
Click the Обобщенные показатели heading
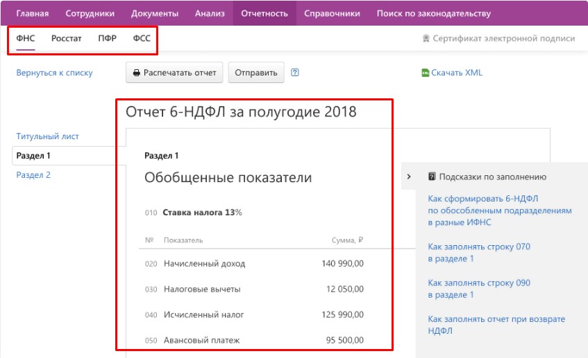point(228,177)
